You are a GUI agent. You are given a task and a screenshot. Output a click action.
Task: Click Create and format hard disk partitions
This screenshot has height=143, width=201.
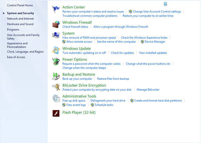[158, 101]
